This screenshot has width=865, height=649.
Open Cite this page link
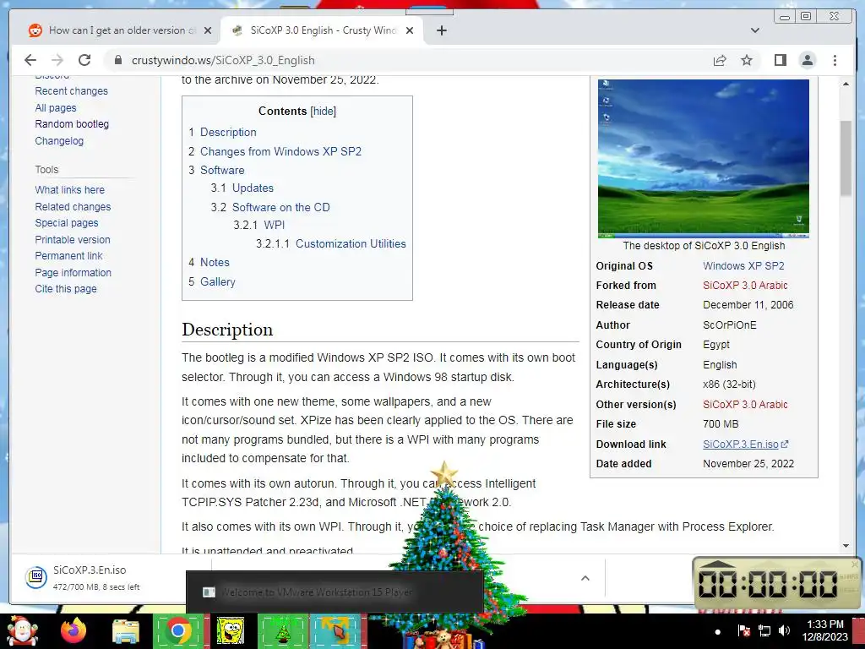[x=66, y=289]
